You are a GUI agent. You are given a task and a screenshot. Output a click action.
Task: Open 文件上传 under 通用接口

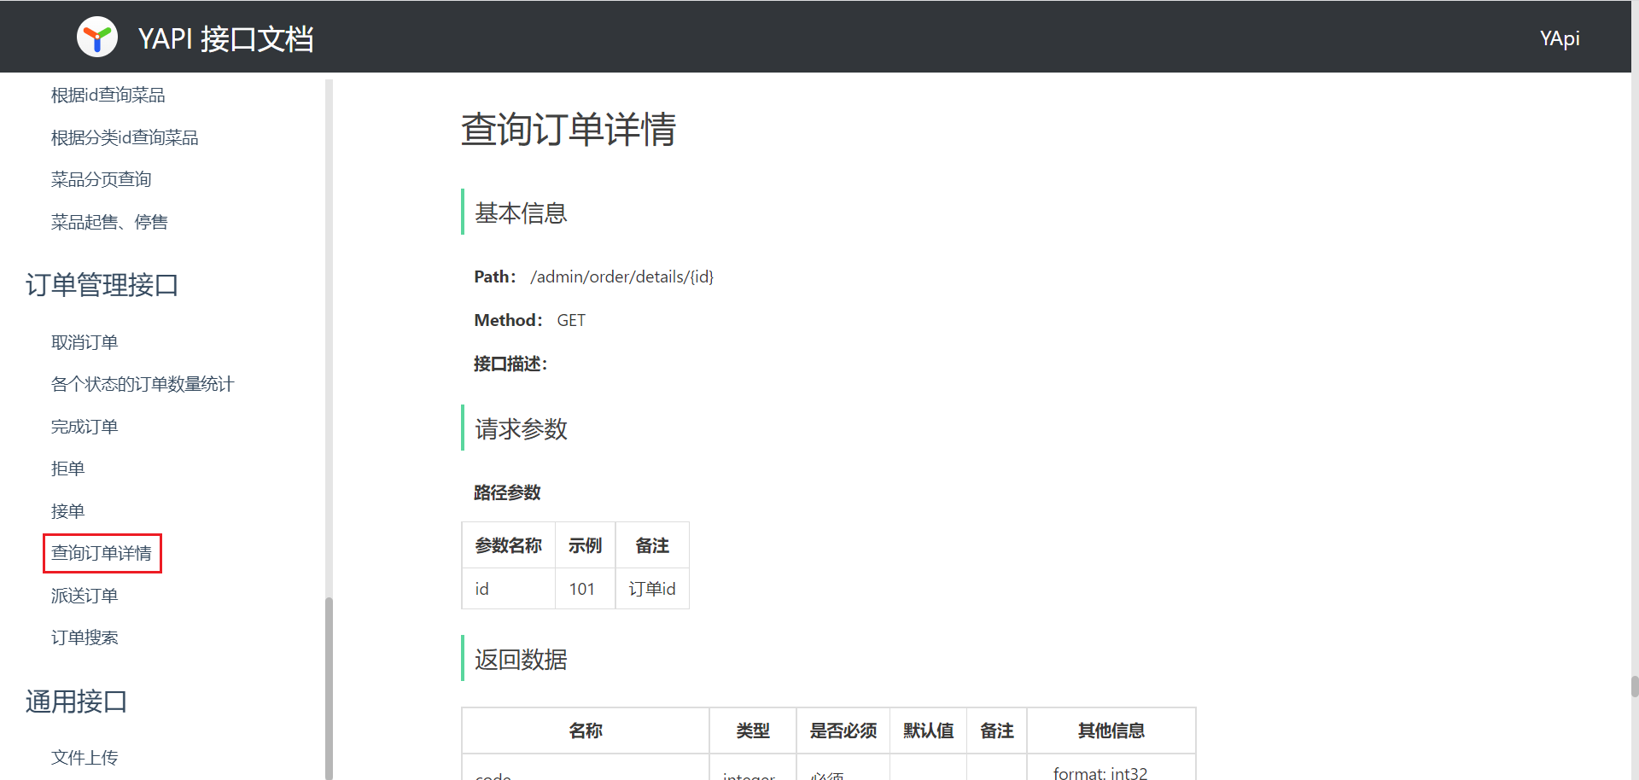coord(84,757)
